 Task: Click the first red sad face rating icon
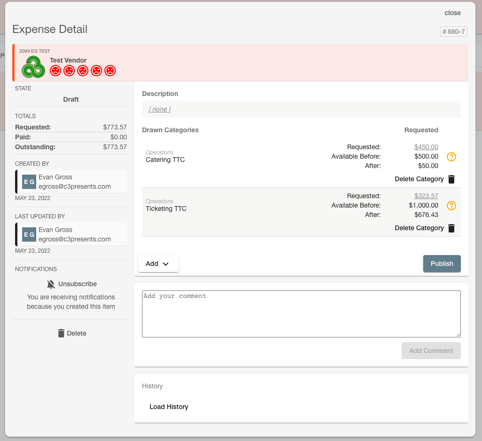click(55, 71)
